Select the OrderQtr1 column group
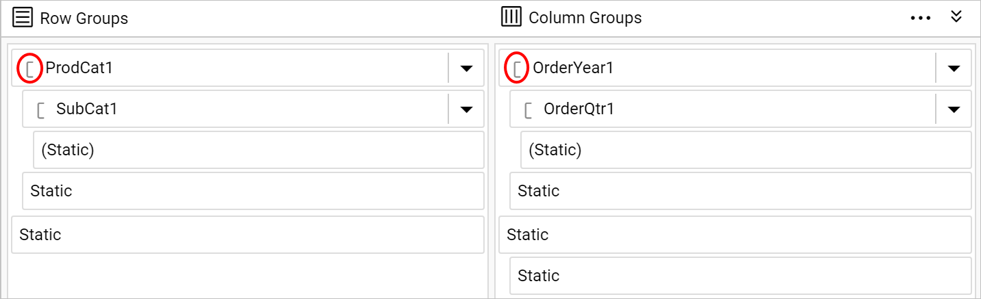Screen dimensions: 981x299 (740, 109)
